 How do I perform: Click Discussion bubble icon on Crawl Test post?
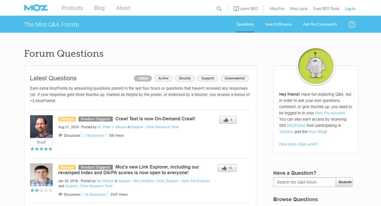(x=60, y=136)
